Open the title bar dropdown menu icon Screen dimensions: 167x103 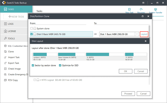(143, 3)
